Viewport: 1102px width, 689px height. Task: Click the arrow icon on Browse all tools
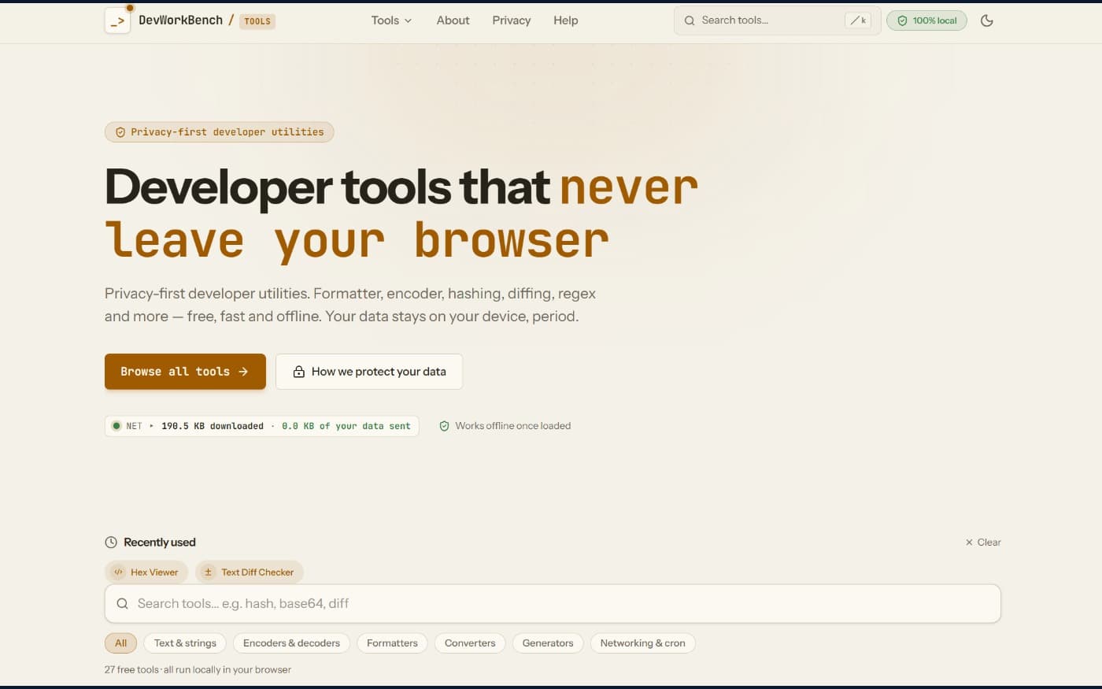click(x=243, y=372)
